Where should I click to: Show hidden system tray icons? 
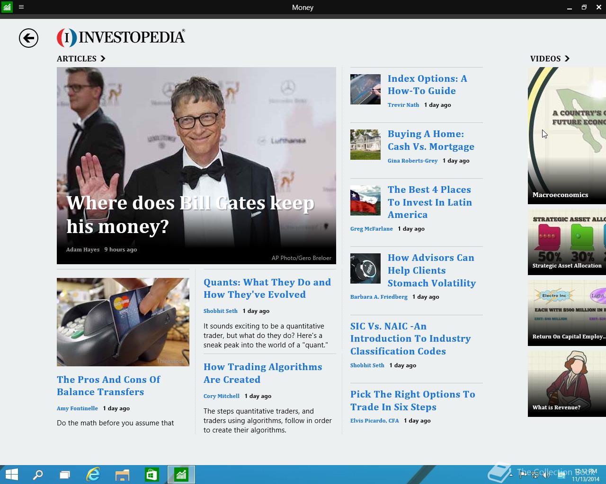pos(511,475)
